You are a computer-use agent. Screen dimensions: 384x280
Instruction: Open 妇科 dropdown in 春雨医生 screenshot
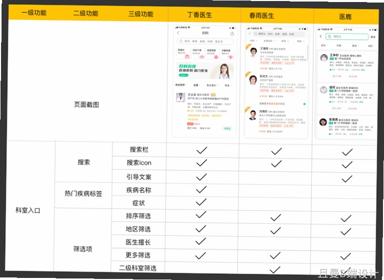[x=253, y=41]
